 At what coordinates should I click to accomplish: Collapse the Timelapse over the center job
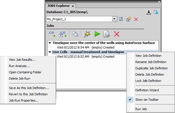click(x=50, y=43)
